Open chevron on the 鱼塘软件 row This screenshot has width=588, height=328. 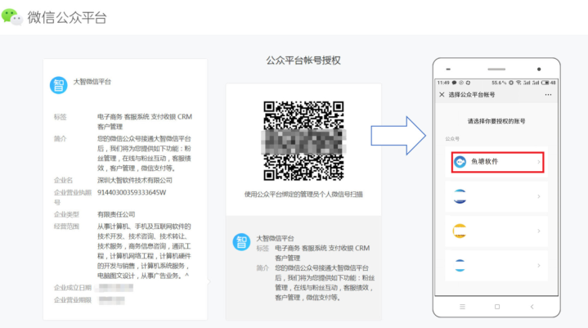click(539, 162)
